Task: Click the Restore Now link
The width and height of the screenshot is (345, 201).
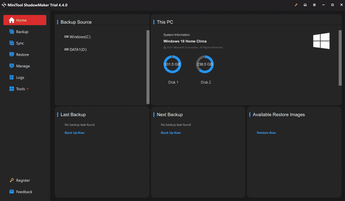Action: (x=266, y=133)
